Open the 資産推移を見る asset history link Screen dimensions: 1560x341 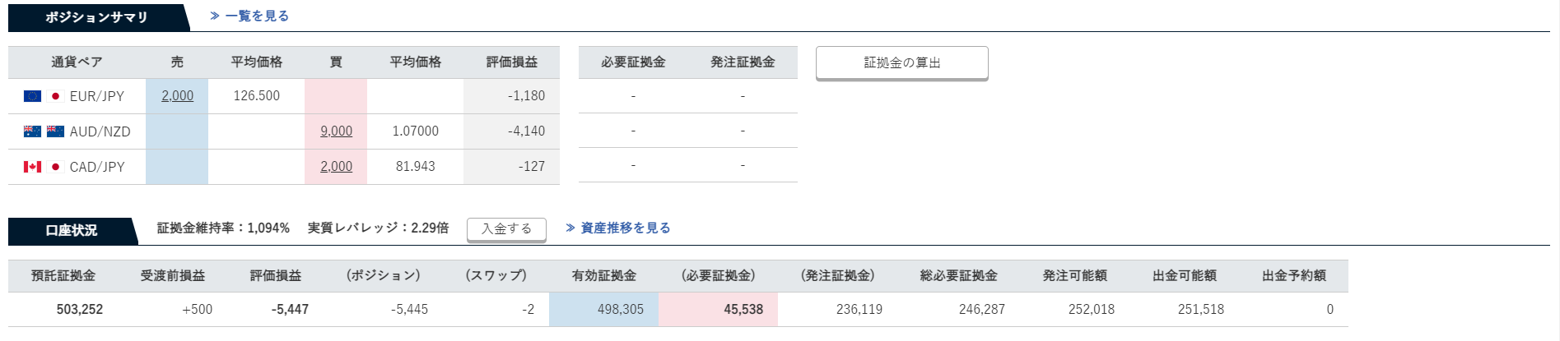[x=626, y=228]
